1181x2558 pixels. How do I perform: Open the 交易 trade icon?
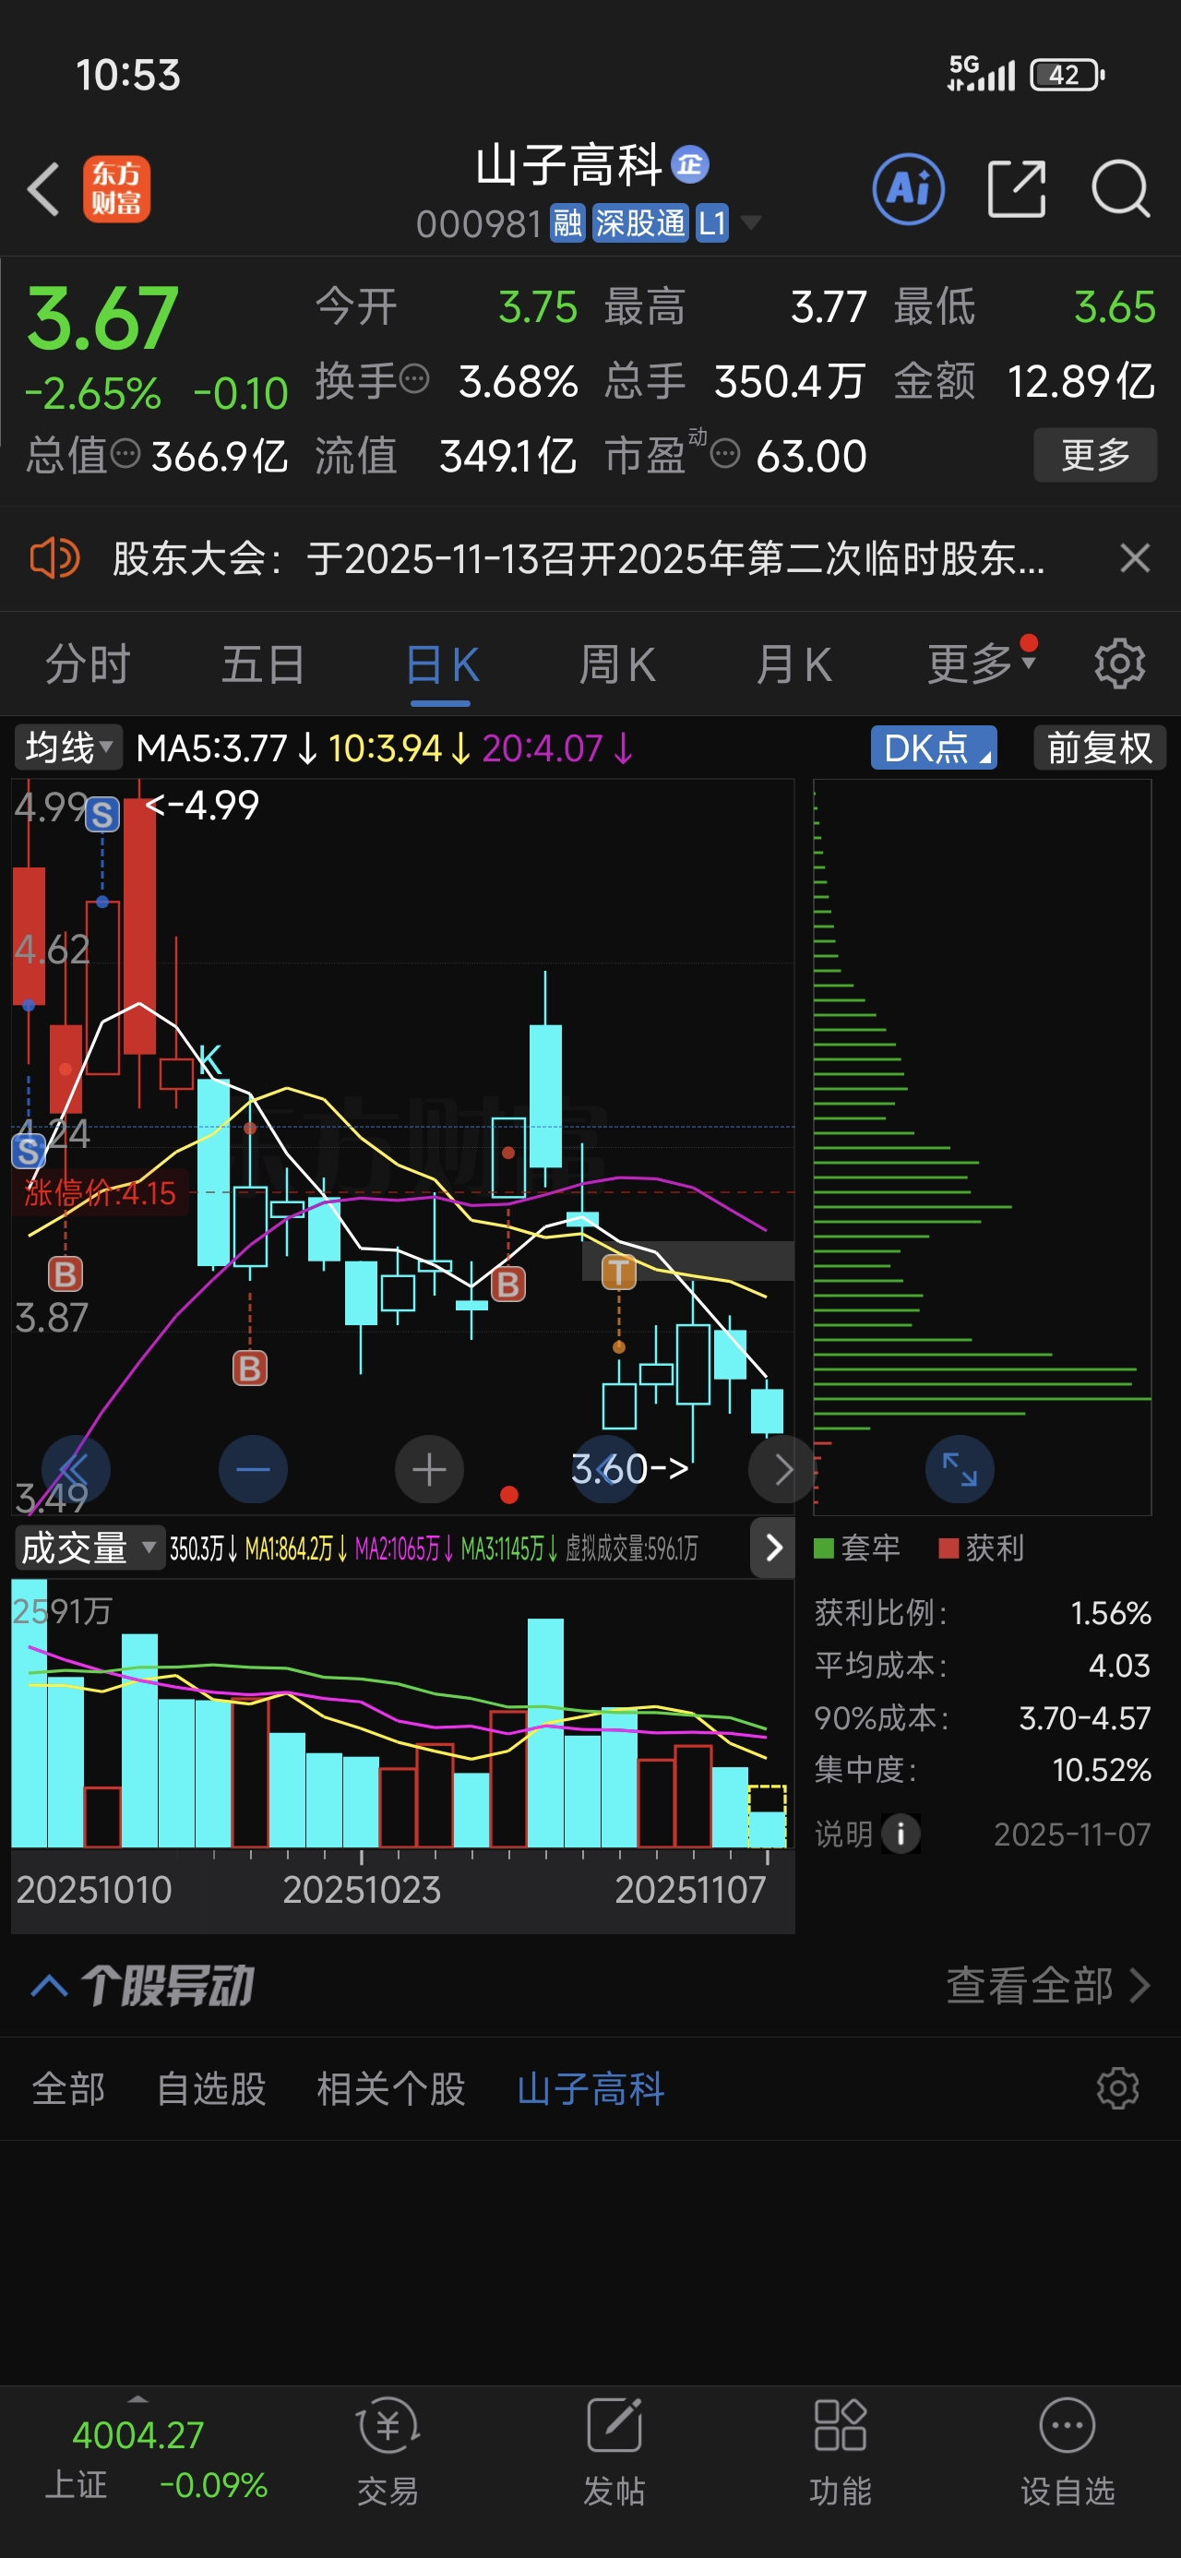388,2451
